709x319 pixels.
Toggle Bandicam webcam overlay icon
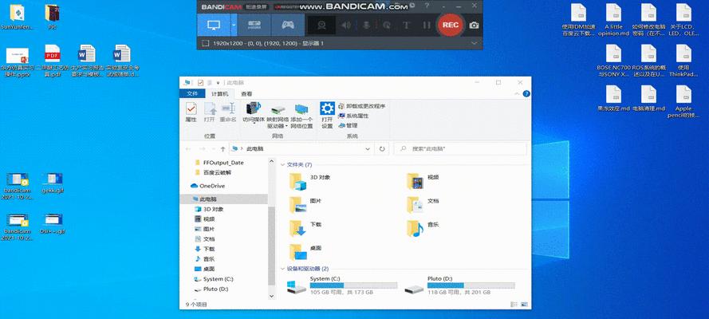coord(321,26)
